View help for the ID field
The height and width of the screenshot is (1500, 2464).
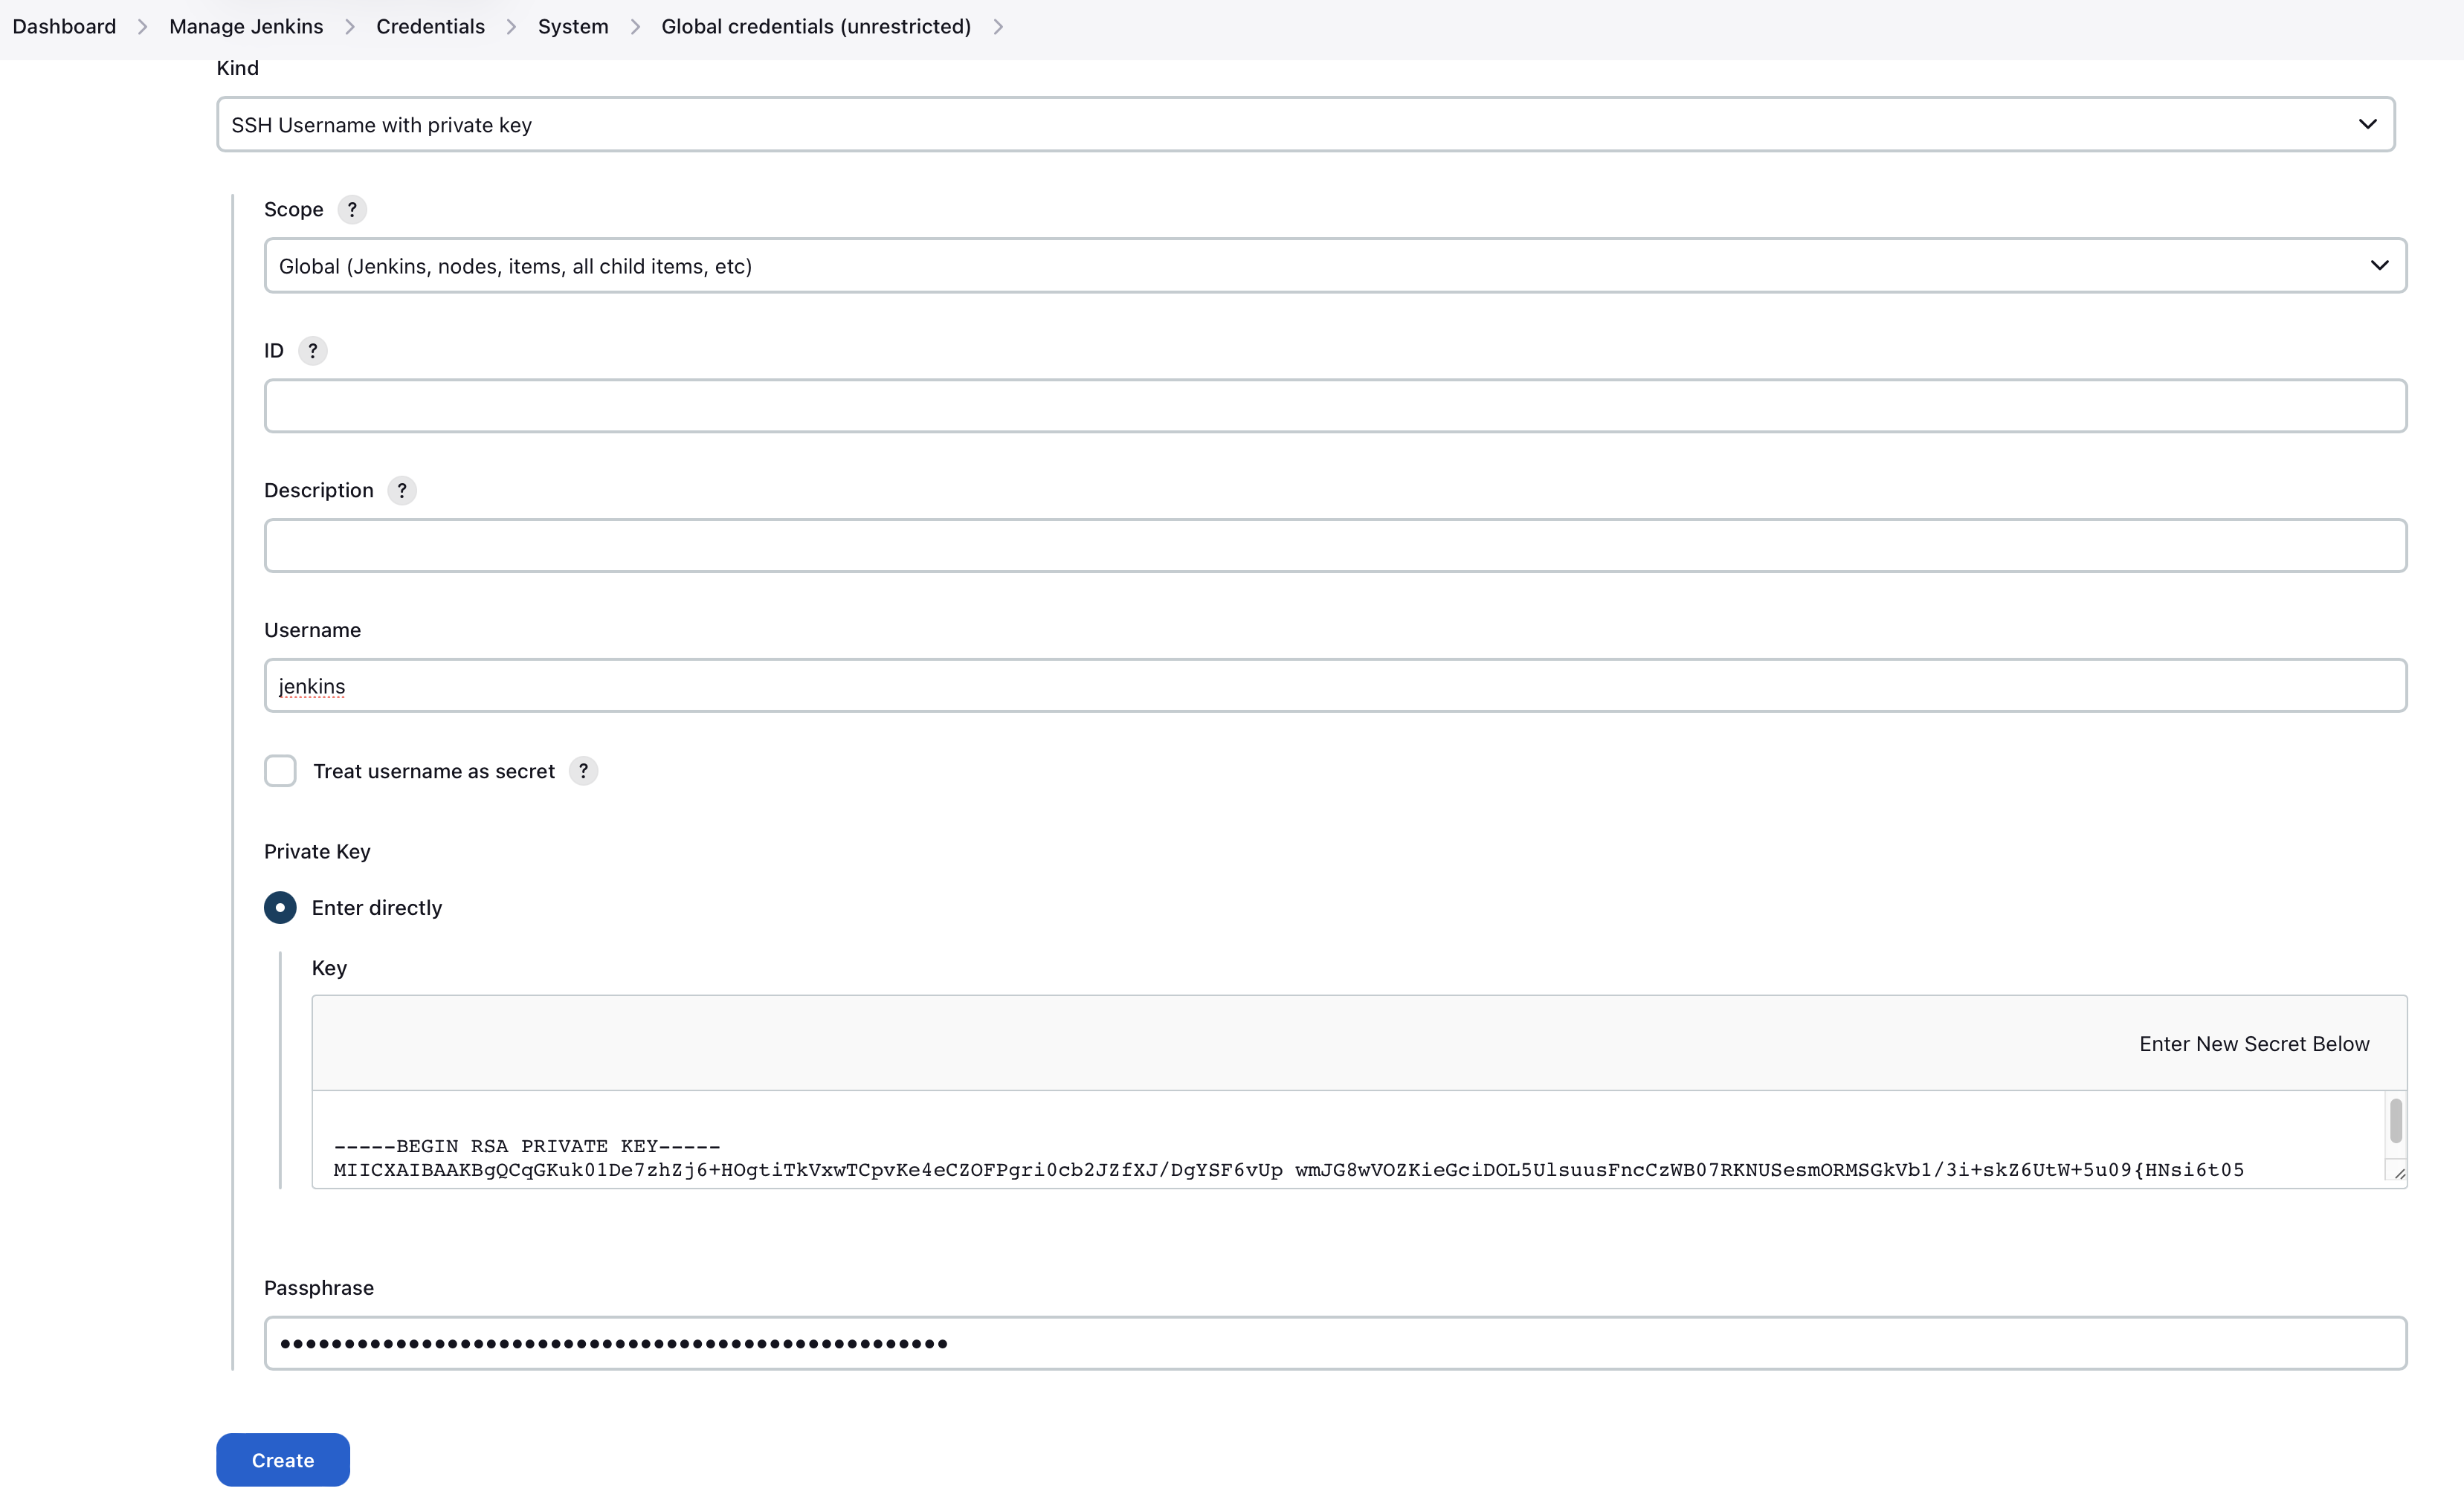pos(312,350)
